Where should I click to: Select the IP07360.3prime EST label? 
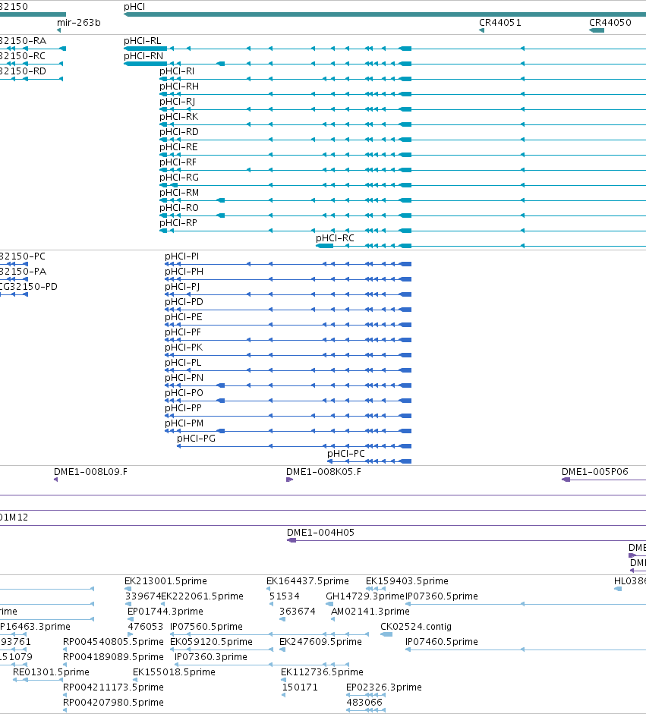click(x=211, y=656)
